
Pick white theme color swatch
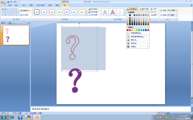(x=128, y=15)
